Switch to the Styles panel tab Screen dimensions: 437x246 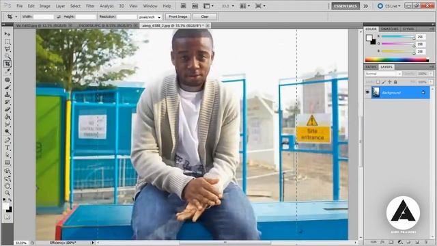tap(408, 29)
